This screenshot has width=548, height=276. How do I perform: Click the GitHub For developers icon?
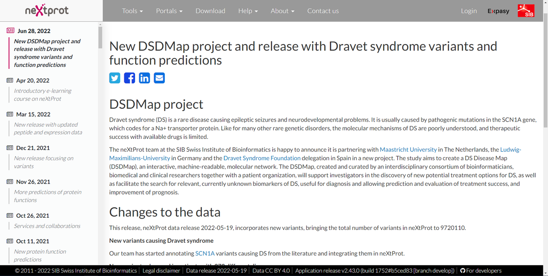[x=463, y=271]
